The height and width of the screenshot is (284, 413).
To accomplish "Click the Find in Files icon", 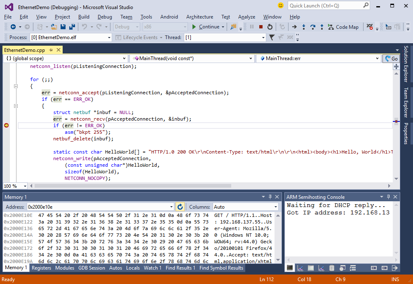I will pos(233,27).
